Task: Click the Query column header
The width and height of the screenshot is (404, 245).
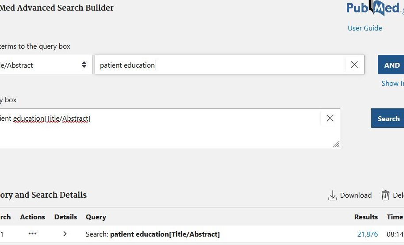Action: tap(96, 217)
